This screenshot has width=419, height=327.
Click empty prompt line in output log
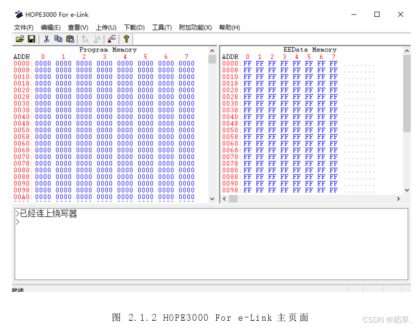[x=18, y=222]
